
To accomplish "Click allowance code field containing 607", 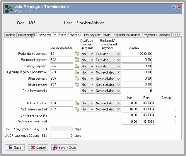I will (62, 85).
